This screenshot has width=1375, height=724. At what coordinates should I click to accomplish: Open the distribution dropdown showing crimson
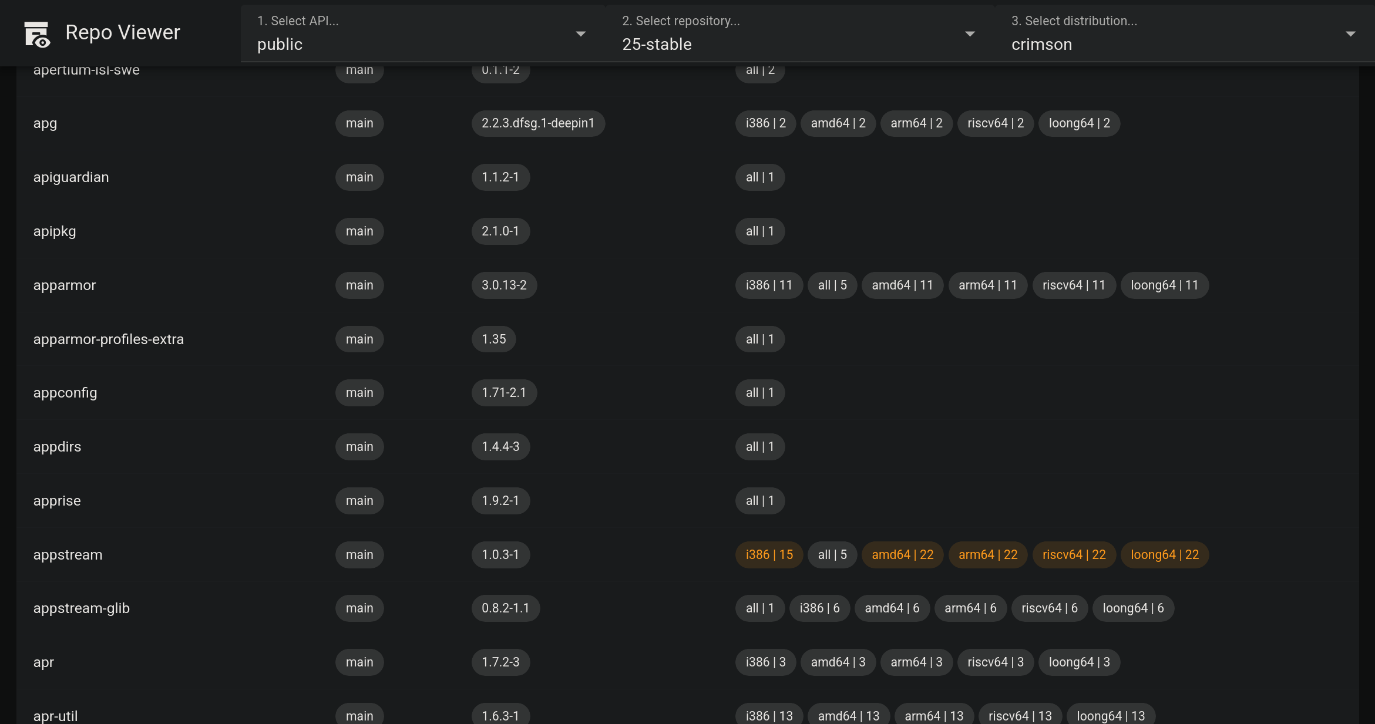pyautogui.click(x=1185, y=33)
